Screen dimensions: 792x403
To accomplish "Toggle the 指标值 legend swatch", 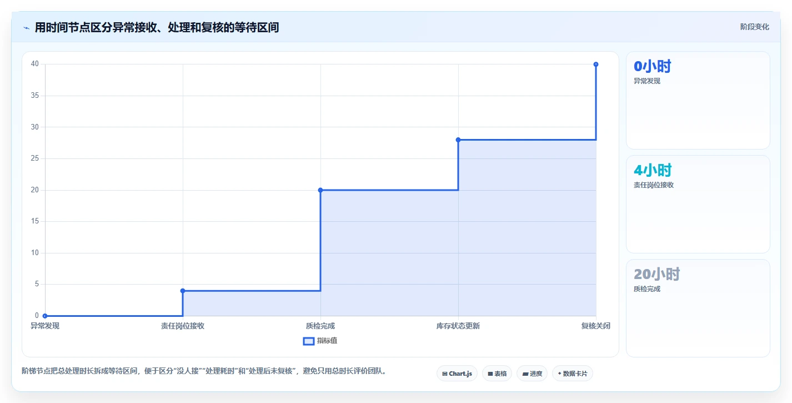I will tap(309, 341).
